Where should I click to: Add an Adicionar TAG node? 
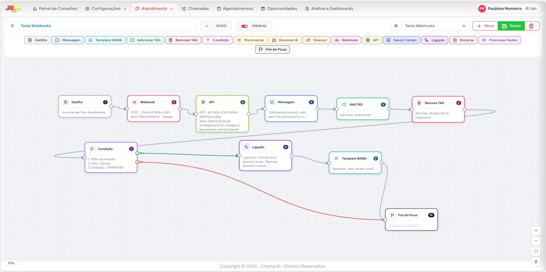pyautogui.click(x=145, y=40)
